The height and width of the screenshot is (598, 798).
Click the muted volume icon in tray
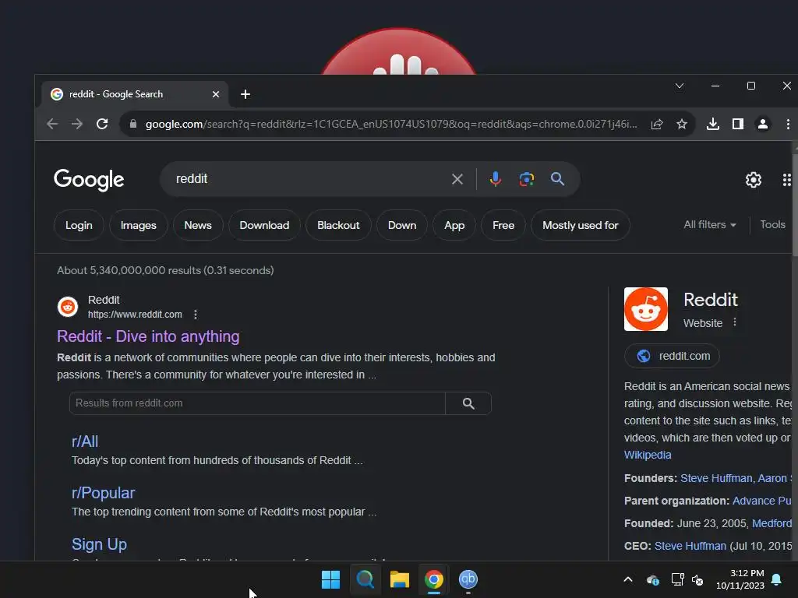click(697, 579)
